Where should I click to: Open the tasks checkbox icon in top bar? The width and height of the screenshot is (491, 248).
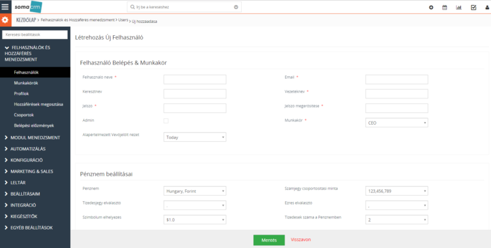click(474, 7)
